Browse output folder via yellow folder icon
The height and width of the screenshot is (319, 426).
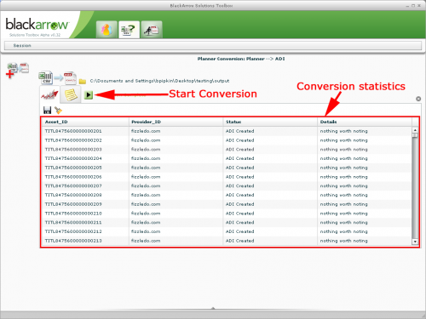[83, 82]
